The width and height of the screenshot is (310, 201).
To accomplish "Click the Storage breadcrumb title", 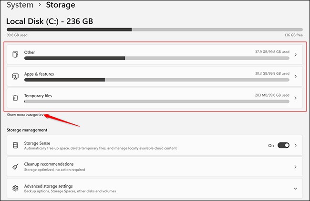I will pyautogui.click(x=61, y=5).
